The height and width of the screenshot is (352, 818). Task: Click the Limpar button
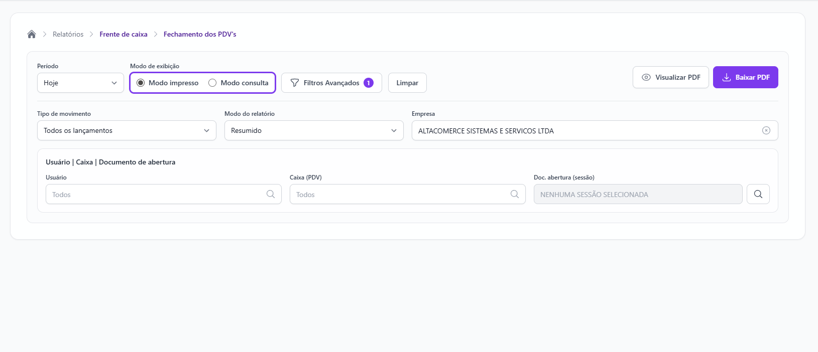coord(407,83)
